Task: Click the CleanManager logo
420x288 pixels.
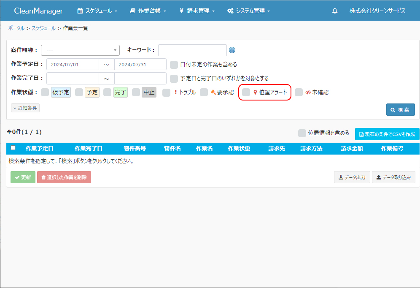Action: click(38, 11)
